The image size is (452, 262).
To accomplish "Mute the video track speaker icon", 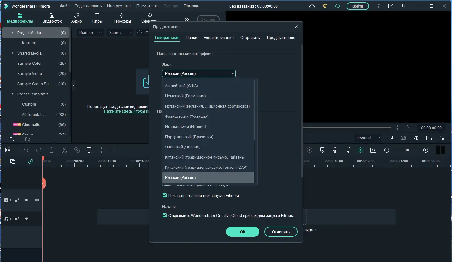I will click(x=27, y=200).
